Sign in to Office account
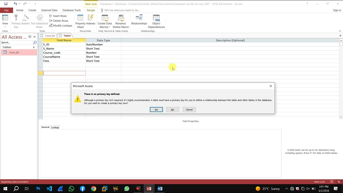Image resolution: width=343 pixels, height=193 pixels. [x=337, y=10]
